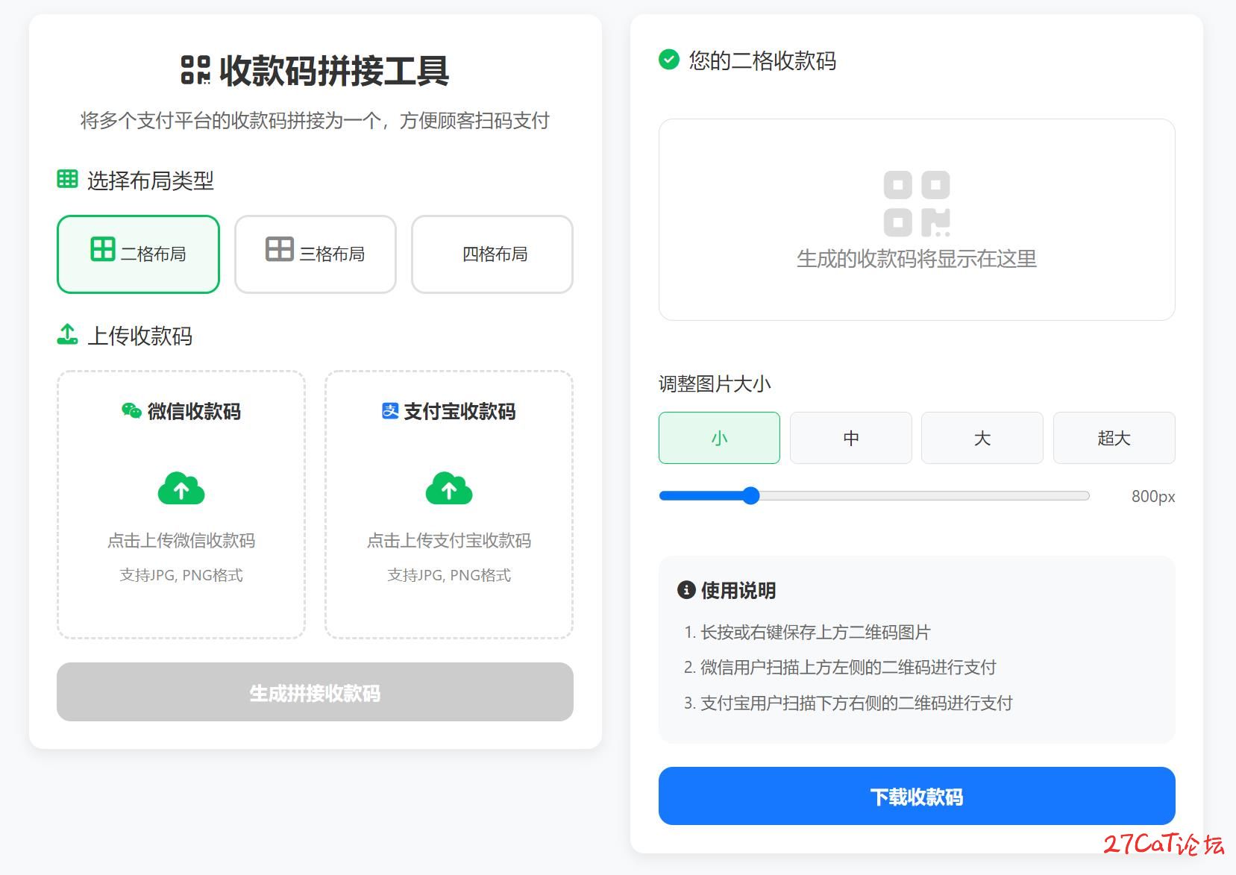Click the green checkmark beside 您的二格收款码

pyautogui.click(x=669, y=60)
